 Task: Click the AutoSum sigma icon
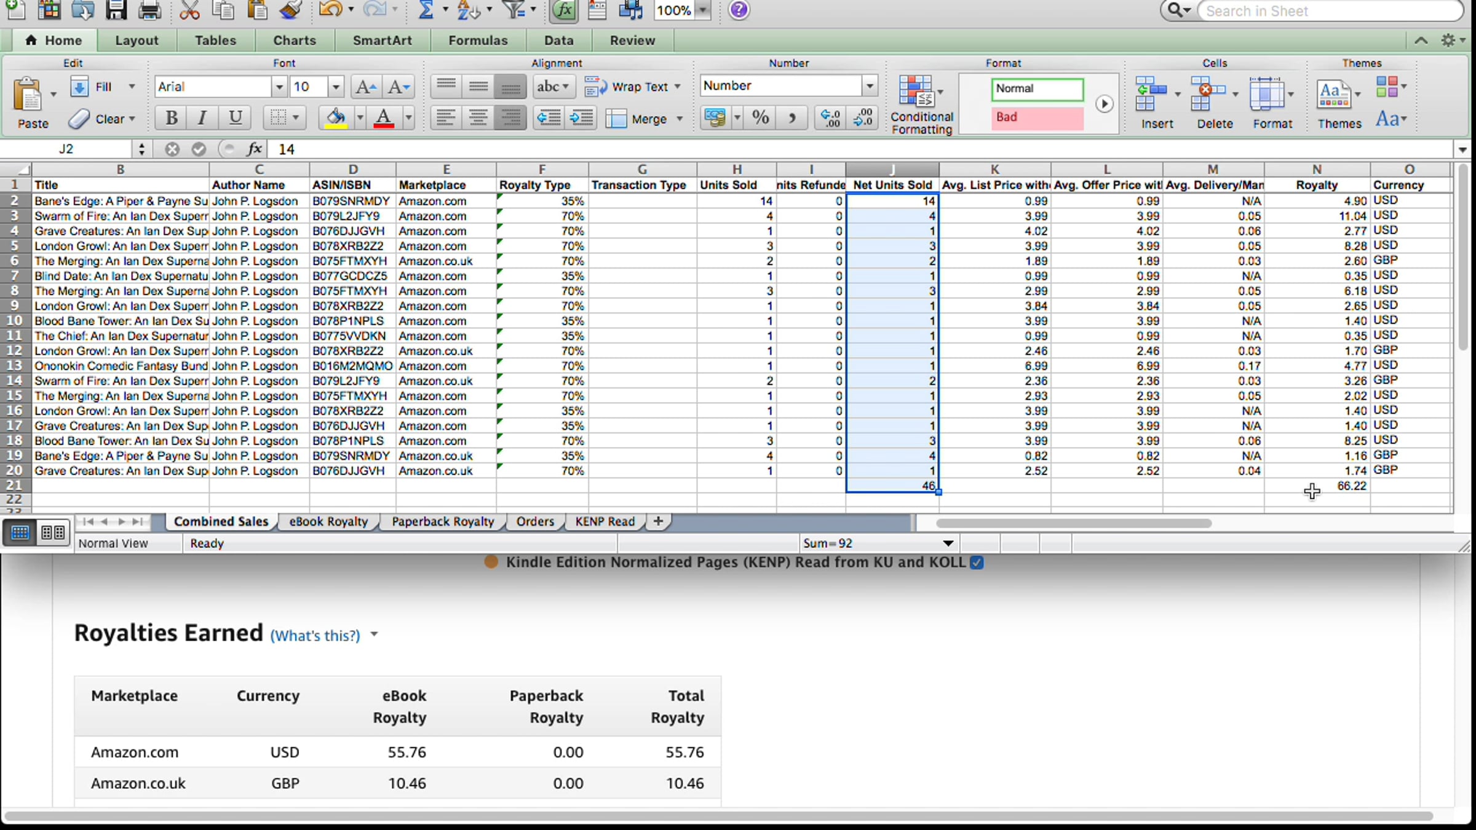[x=426, y=10]
